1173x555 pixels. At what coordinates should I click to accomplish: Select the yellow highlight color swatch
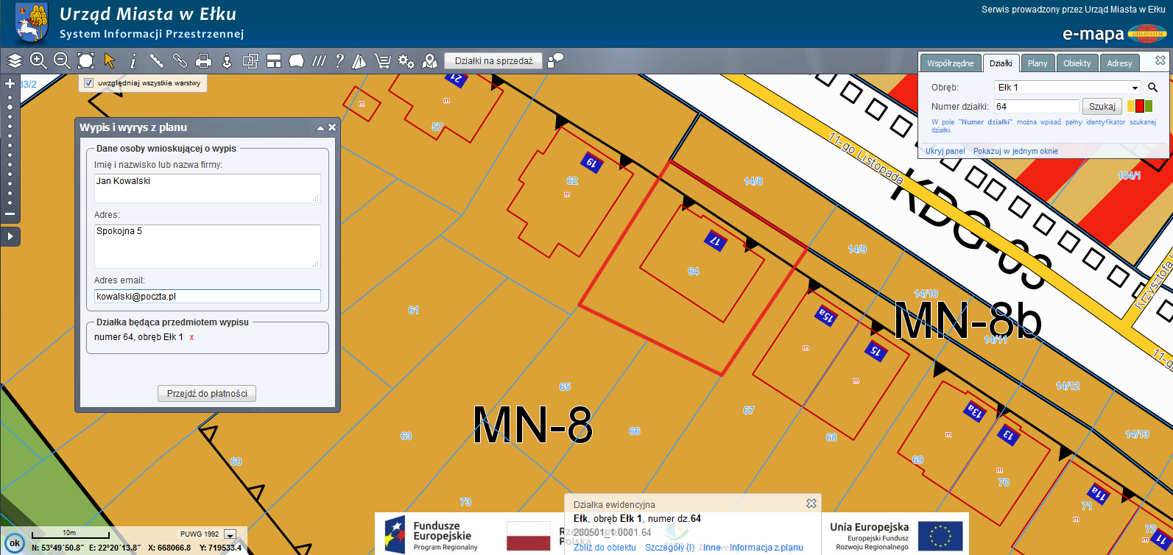[x=1131, y=106]
